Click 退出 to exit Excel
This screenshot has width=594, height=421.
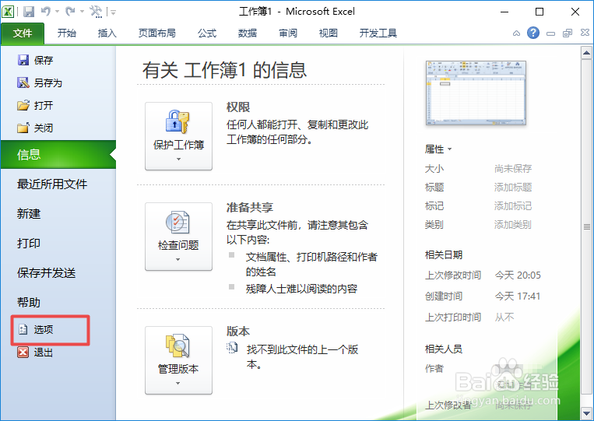[x=35, y=353]
